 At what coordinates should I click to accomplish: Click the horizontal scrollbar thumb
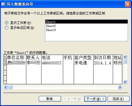(10, 87)
